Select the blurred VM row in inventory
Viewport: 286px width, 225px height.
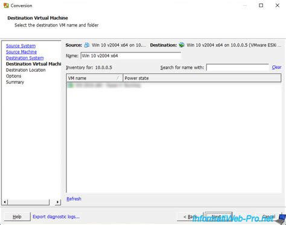(174, 86)
